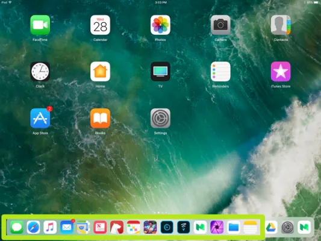The width and height of the screenshot is (321, 241).
Task: Open the rightmost Medium icon in dock
Action: click(304, 227)
